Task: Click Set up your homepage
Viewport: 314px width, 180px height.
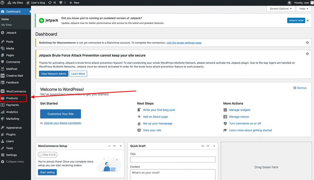Action: 158,123
